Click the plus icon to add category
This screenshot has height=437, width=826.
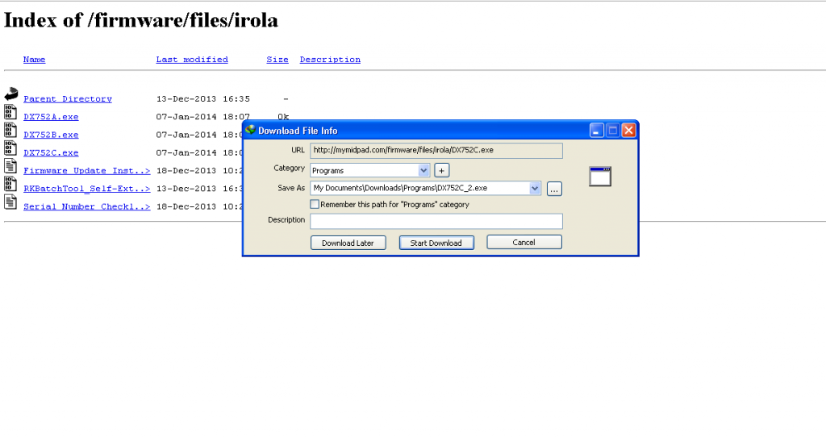(x=441, y=170)
